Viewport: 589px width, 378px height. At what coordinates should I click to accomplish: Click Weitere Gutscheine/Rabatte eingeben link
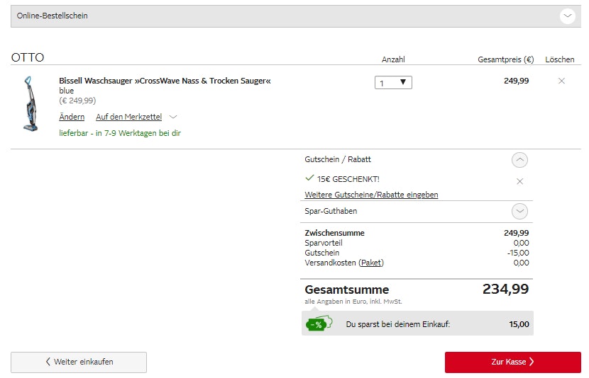(x=371, y=195)
